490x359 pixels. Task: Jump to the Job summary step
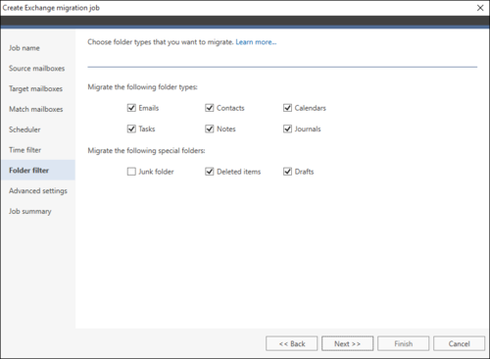pos(30,211)
